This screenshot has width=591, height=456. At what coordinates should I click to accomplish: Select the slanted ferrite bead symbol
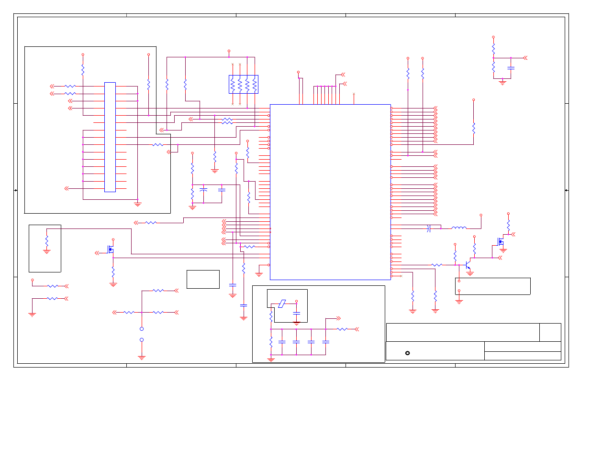coord(282,304)
